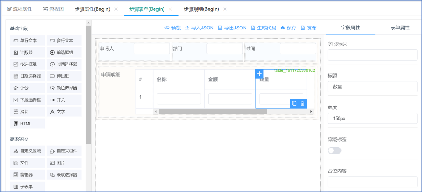Open 步骤属性(Begin) tab
The width and height of the screenshot is (422, 192).
click(92, 9)
